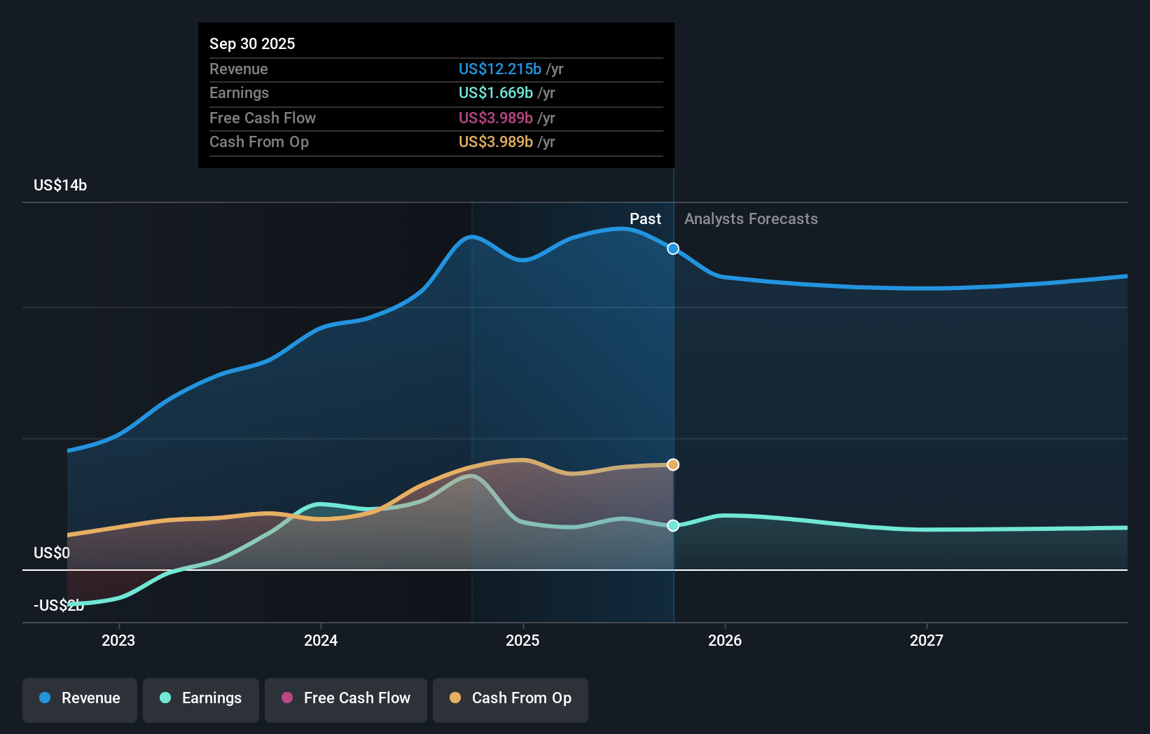Click the pink Free Cash Flow dot icon

pyautogui.click(x=286, y=699)
